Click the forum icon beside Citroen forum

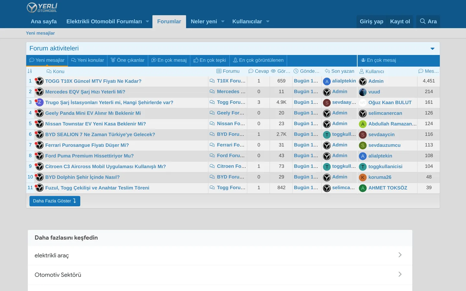pyautogui.click(x=212, y=166)
